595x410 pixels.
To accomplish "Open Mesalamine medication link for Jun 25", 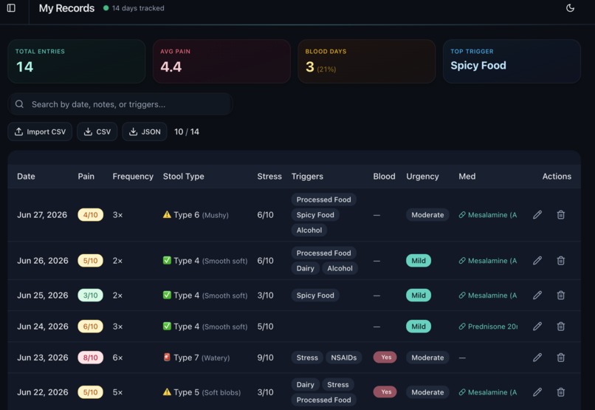I will tap(488, 295).
